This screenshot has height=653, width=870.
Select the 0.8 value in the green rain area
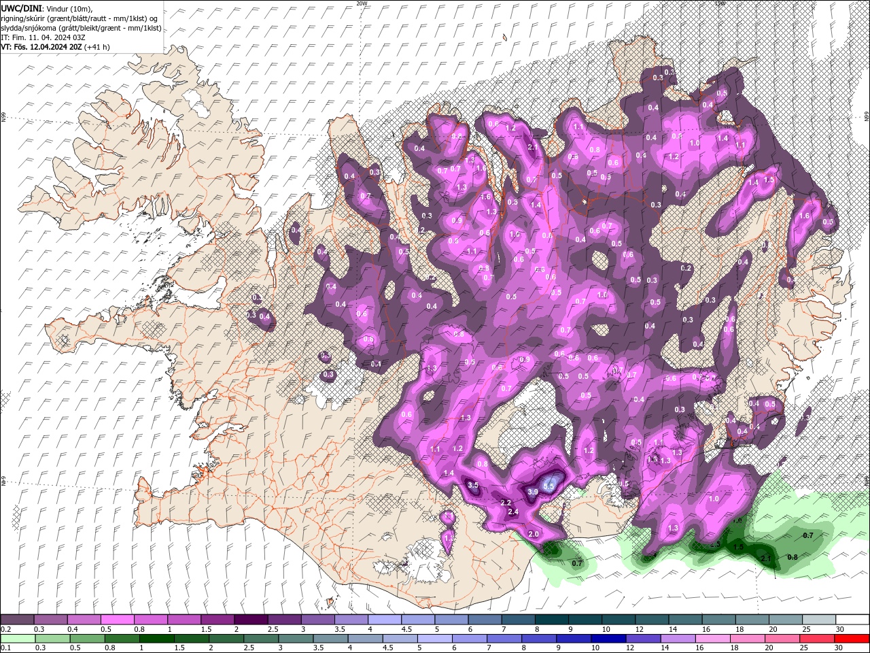pyautogui.click(x=792, y=557)
